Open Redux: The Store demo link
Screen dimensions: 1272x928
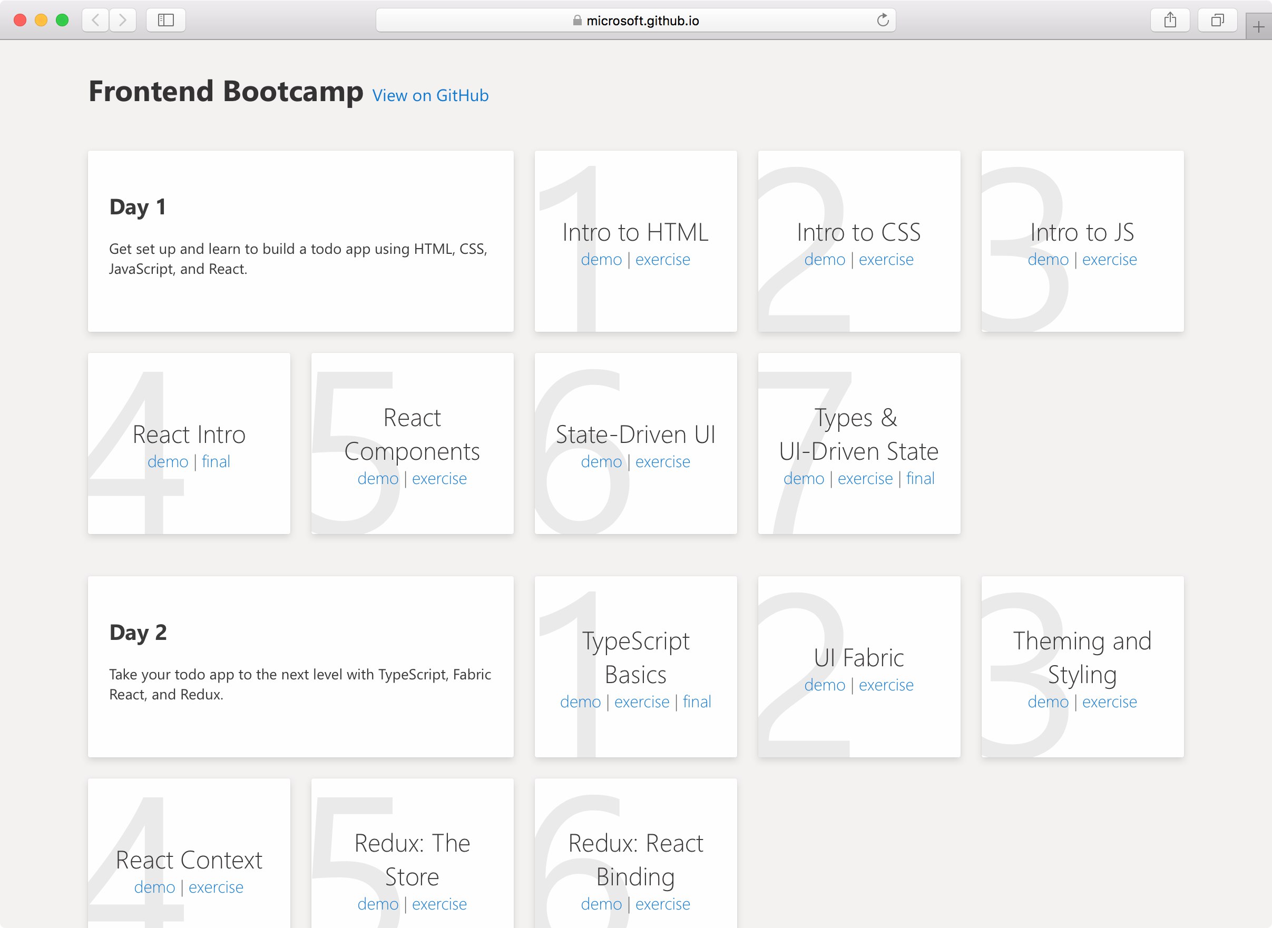click(378, 904)
